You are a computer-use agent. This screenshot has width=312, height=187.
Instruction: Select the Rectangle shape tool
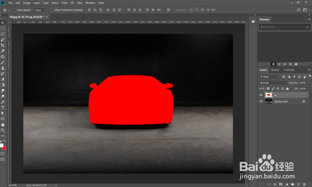2,119
